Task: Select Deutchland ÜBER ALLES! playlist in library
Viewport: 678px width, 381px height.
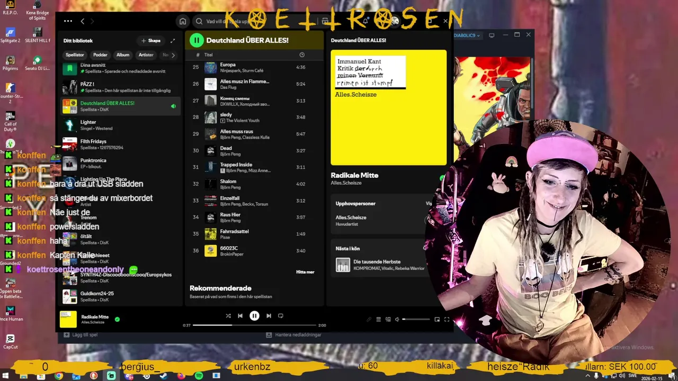Action: [x=121, y=106]
